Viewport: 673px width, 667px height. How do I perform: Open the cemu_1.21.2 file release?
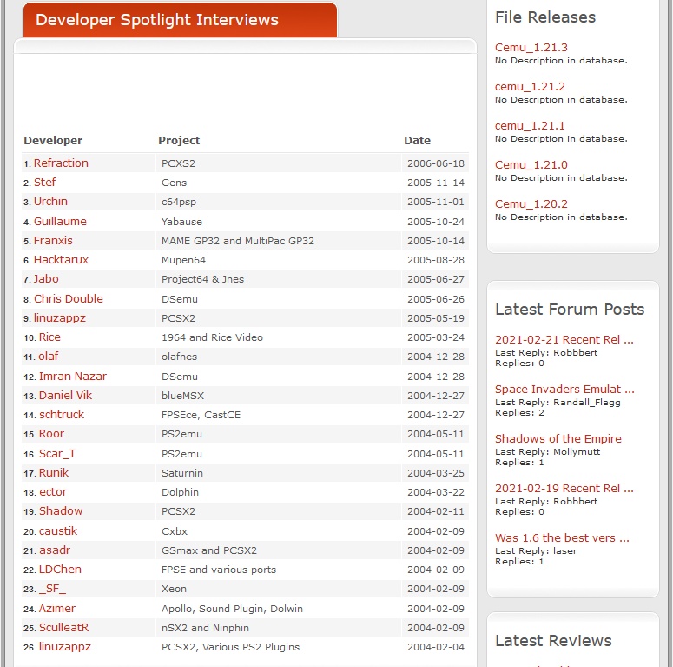(x=530, y=86)
